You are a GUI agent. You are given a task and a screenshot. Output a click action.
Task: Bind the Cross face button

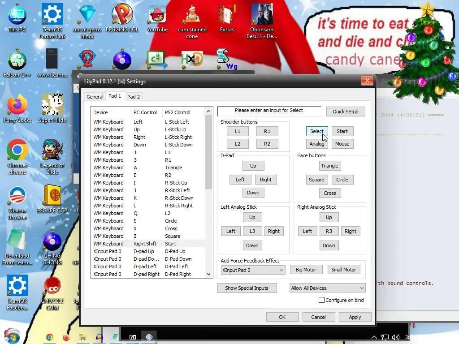tap(330, 193)
